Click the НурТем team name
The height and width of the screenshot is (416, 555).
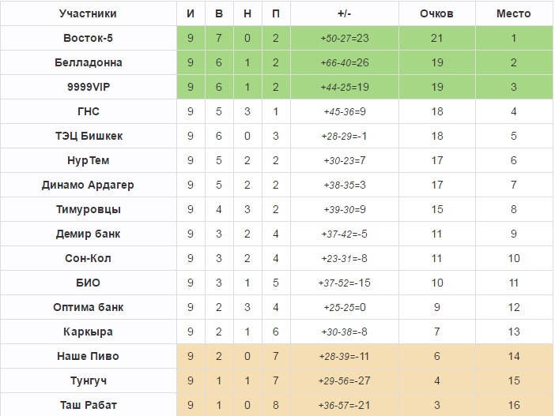(88, 160)
